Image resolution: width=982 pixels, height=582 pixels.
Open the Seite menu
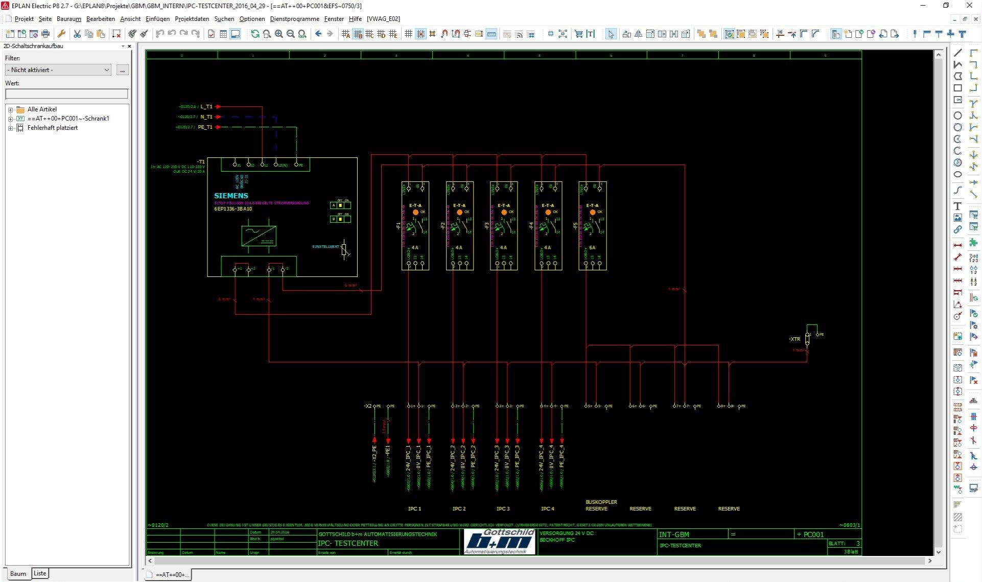tap(45, 19)
